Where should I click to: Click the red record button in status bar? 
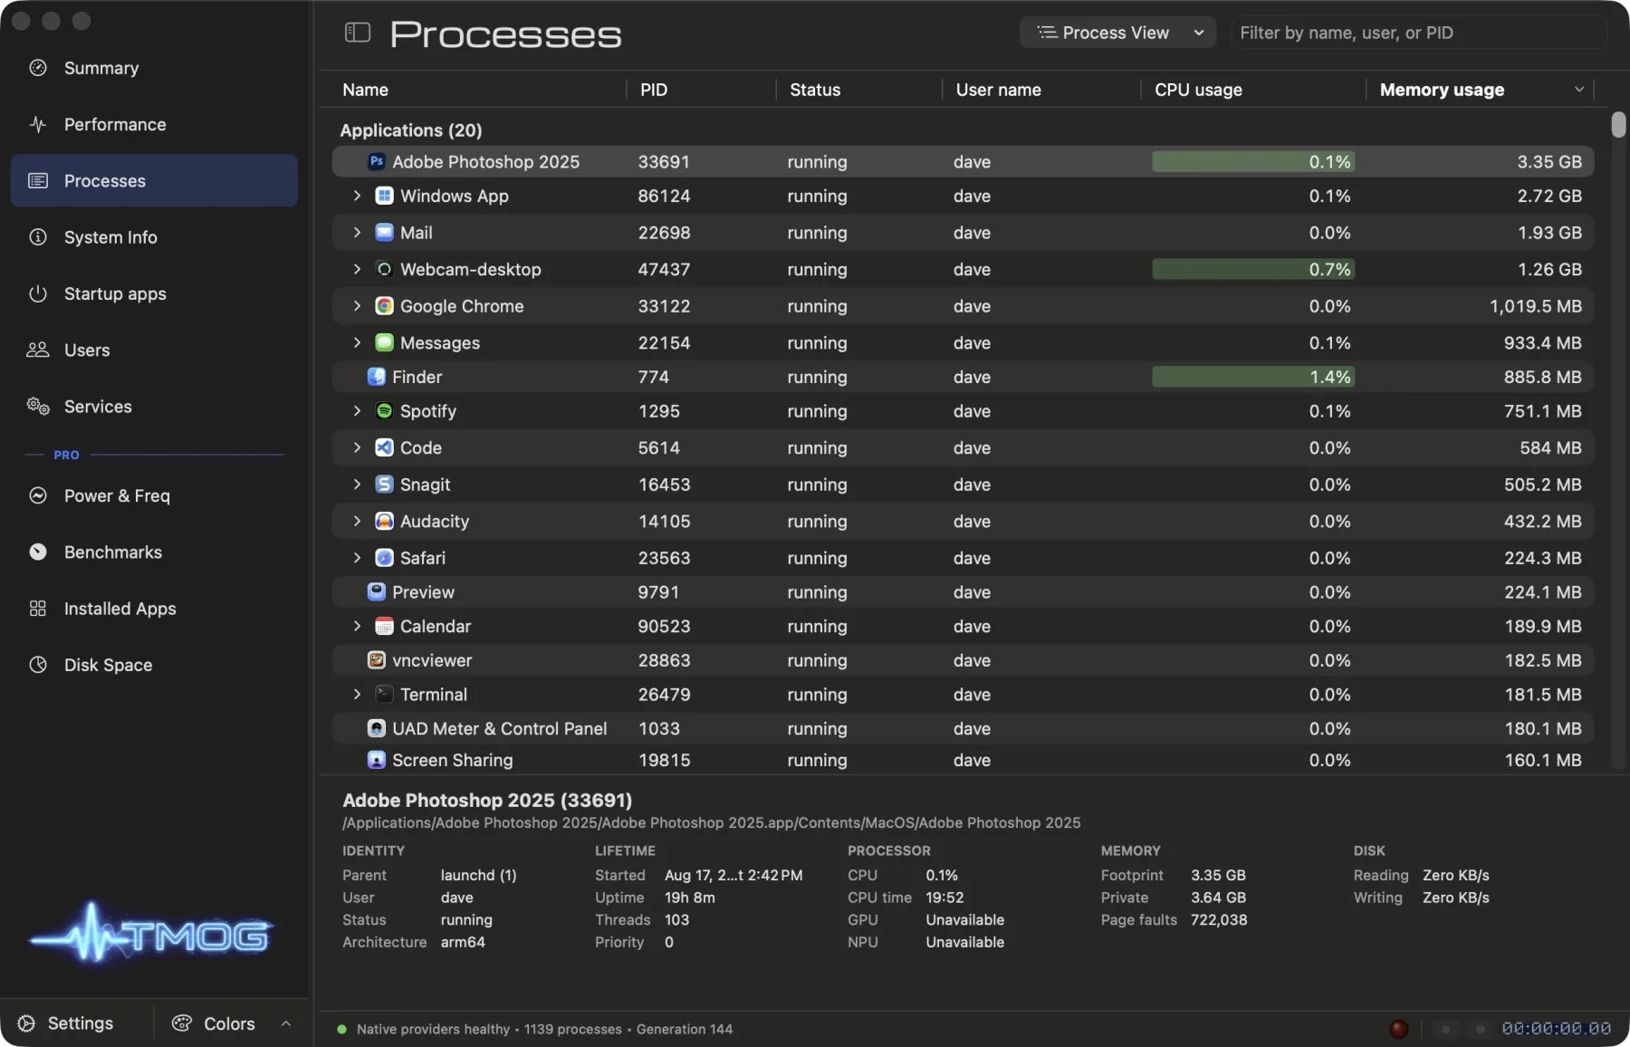[1399, 1029]
